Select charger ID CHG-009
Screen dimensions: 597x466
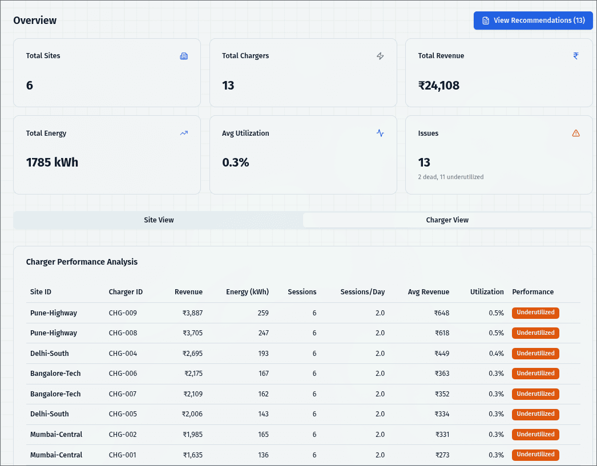(x=123, y=313)
